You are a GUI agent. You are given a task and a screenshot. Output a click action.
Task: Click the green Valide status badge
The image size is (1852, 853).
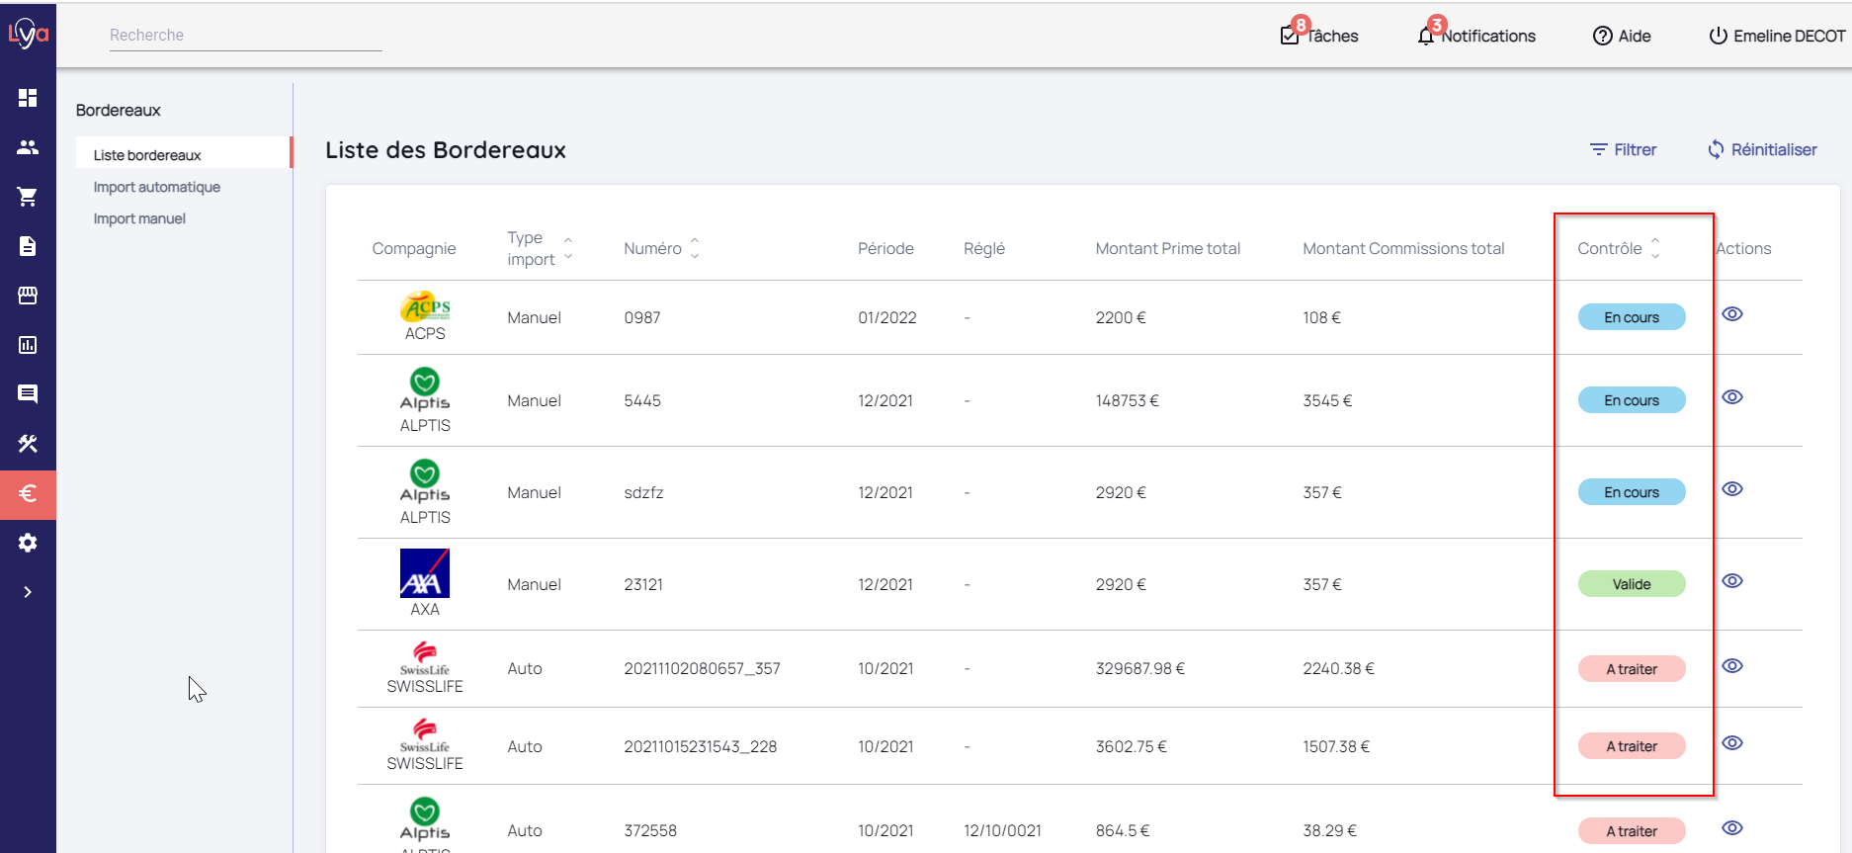tap(1631, 584)
